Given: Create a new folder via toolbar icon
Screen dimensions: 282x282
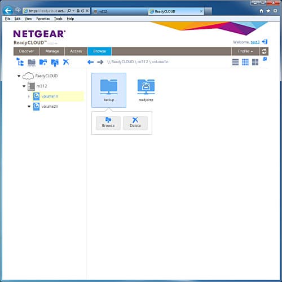Looking at the screenshot, I should coord(43,62).
